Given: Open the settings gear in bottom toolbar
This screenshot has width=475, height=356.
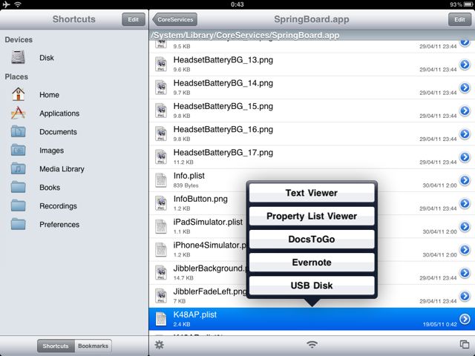Looking at the screenshot, I should [160, 344].
